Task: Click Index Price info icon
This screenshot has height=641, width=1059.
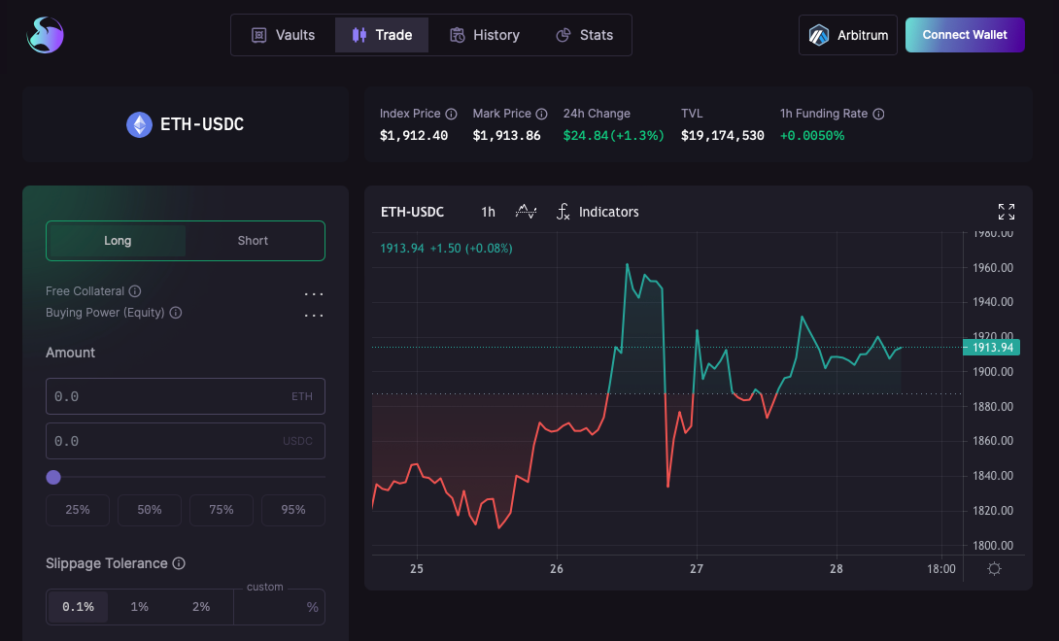Action: click(451, 115)
